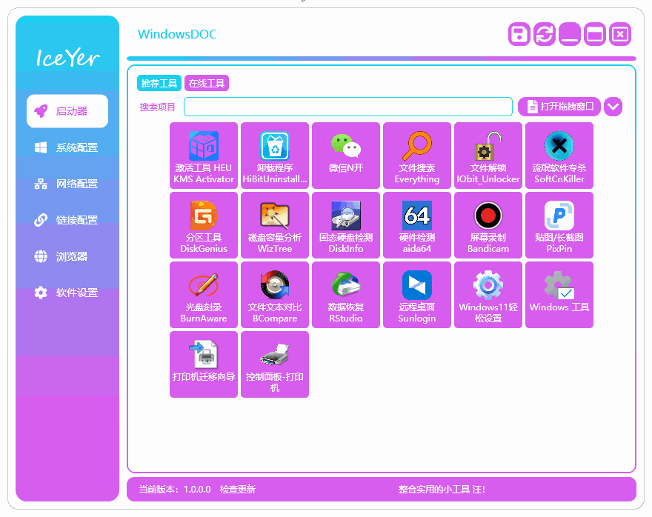The image size is (652, 517).
Task: Open the BCompare text compare tool
Action: (275, 295)
